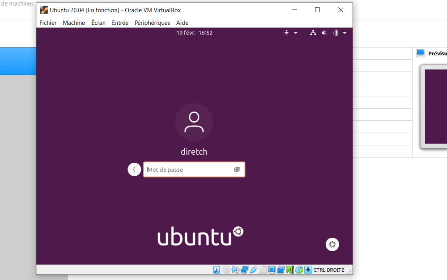Open the Aide menu
This screenshot has width=447, height=280.
(x=182, y=23)
